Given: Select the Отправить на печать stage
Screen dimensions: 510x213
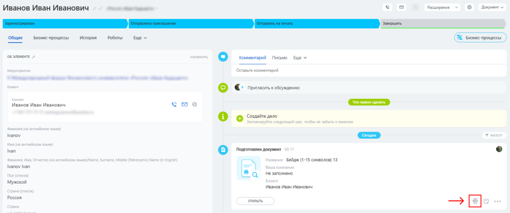Looking at the screenshot, I should pyautogui.click(x=317, y=23).
